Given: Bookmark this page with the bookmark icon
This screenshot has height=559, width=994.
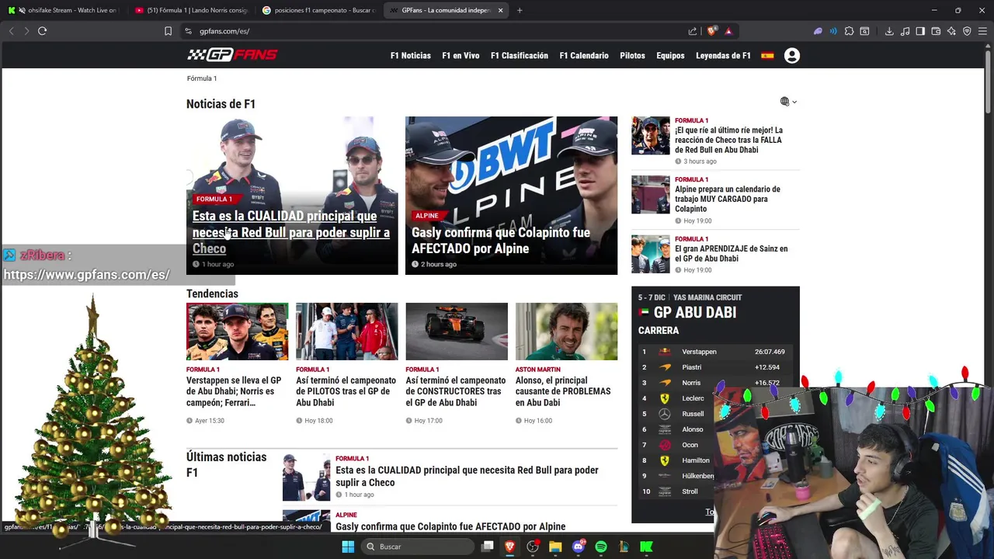Looking at the screenshot, I should [x=168, y=31].
